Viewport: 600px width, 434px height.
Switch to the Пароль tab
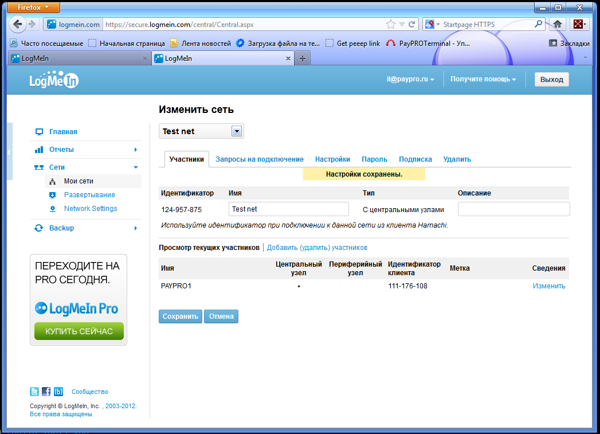point(374,159)
